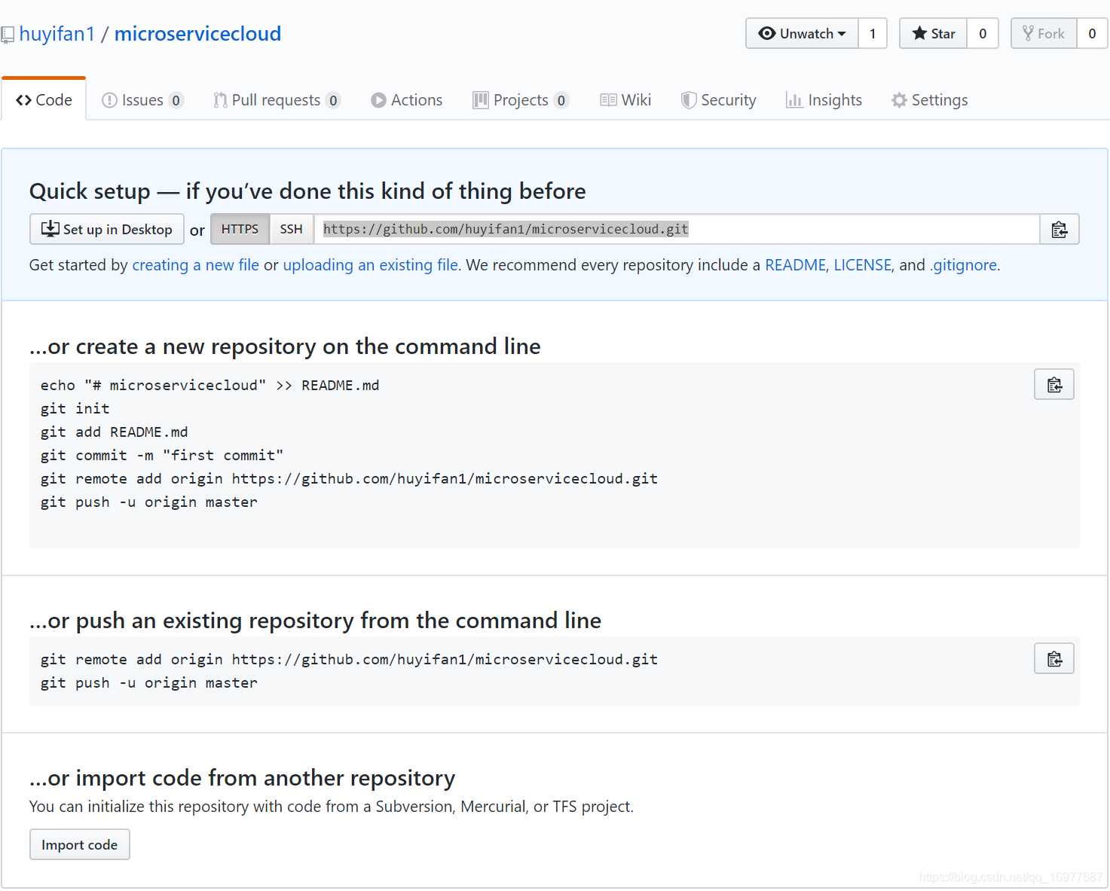The height and width of the screenshot is (891, 1110).
Task: Click the 'git init' command line
Action: click(75, 408)
